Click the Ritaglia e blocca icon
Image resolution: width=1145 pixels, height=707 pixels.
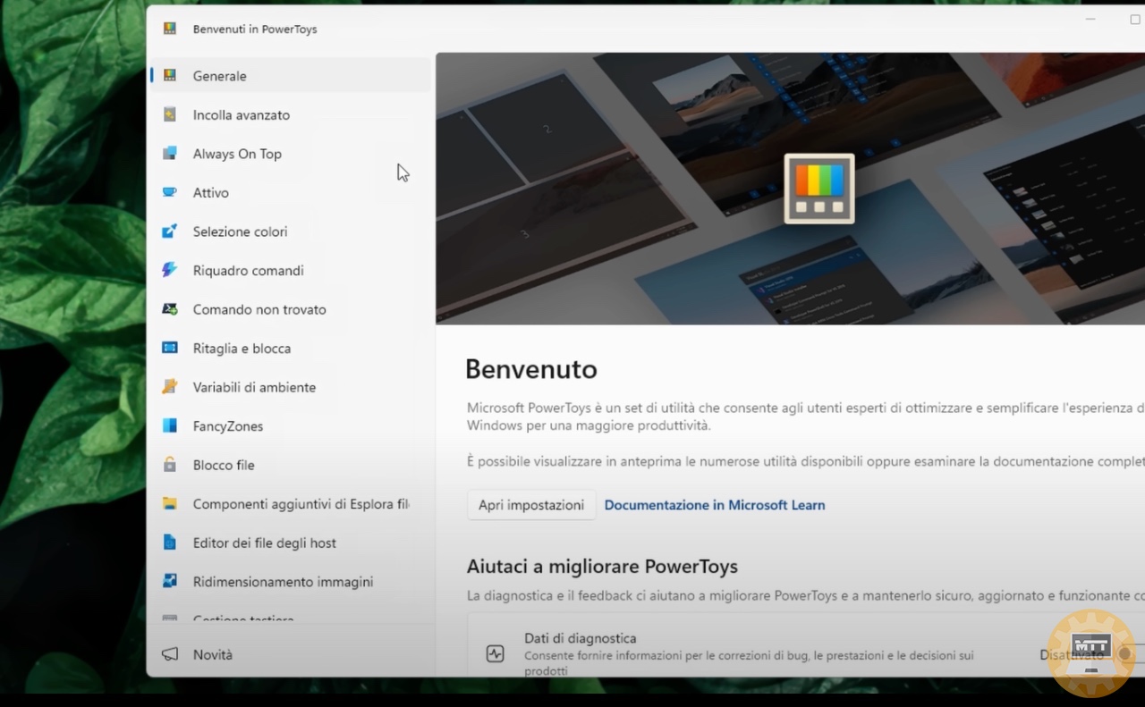pyautogui.click(x=170, y=348)
